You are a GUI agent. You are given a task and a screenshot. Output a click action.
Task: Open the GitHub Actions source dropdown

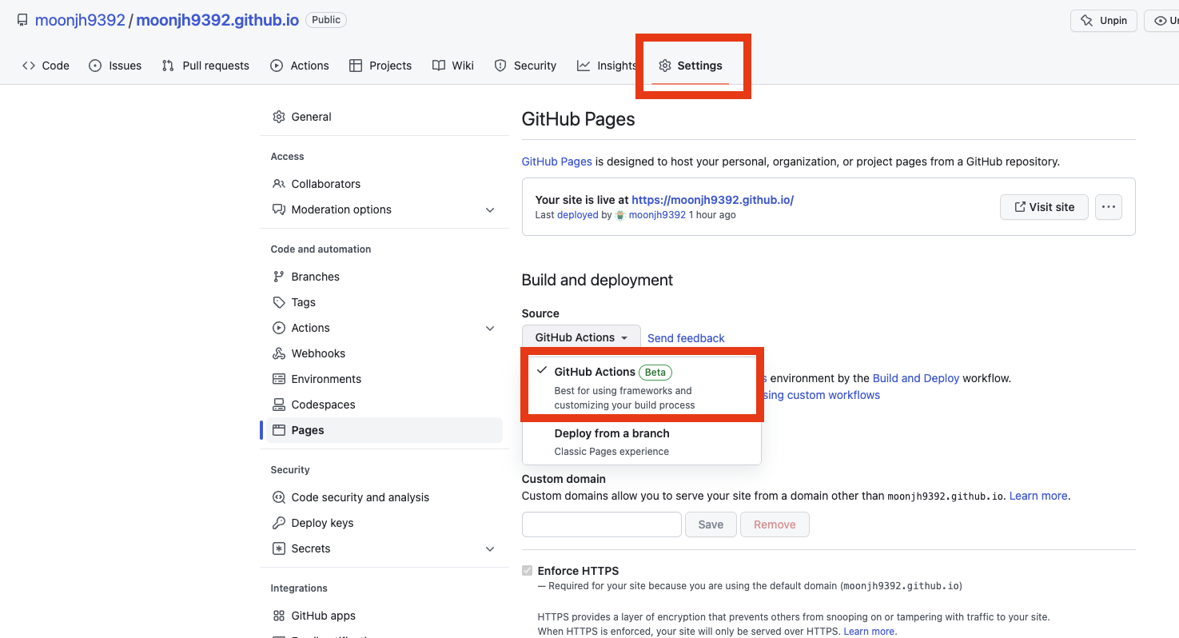[x=581, y=337]
